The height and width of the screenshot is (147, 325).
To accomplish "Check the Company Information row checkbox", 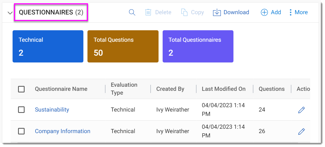I will (21, 131).
